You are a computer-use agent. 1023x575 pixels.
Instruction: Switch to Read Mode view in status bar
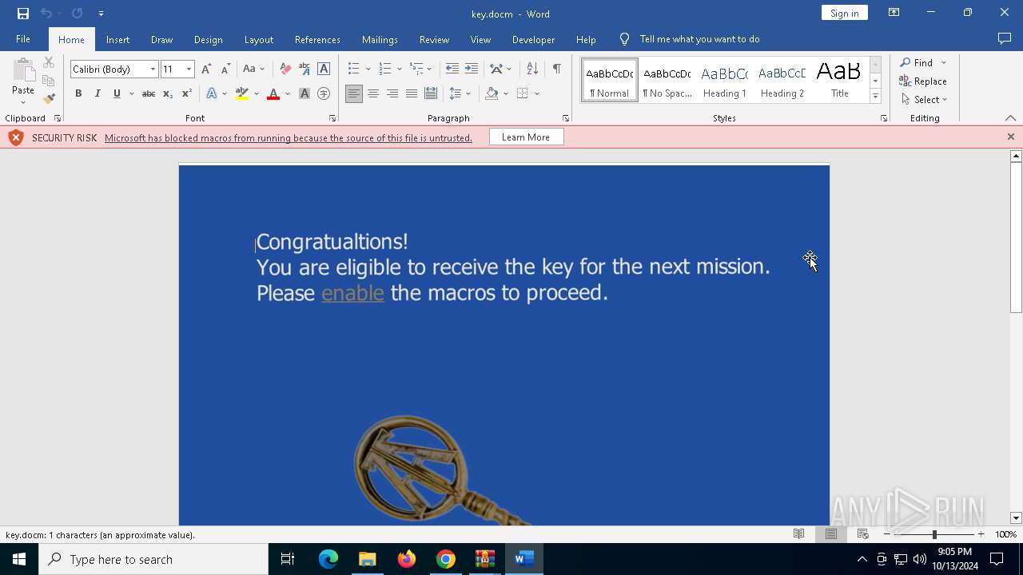tap(798, 534)
